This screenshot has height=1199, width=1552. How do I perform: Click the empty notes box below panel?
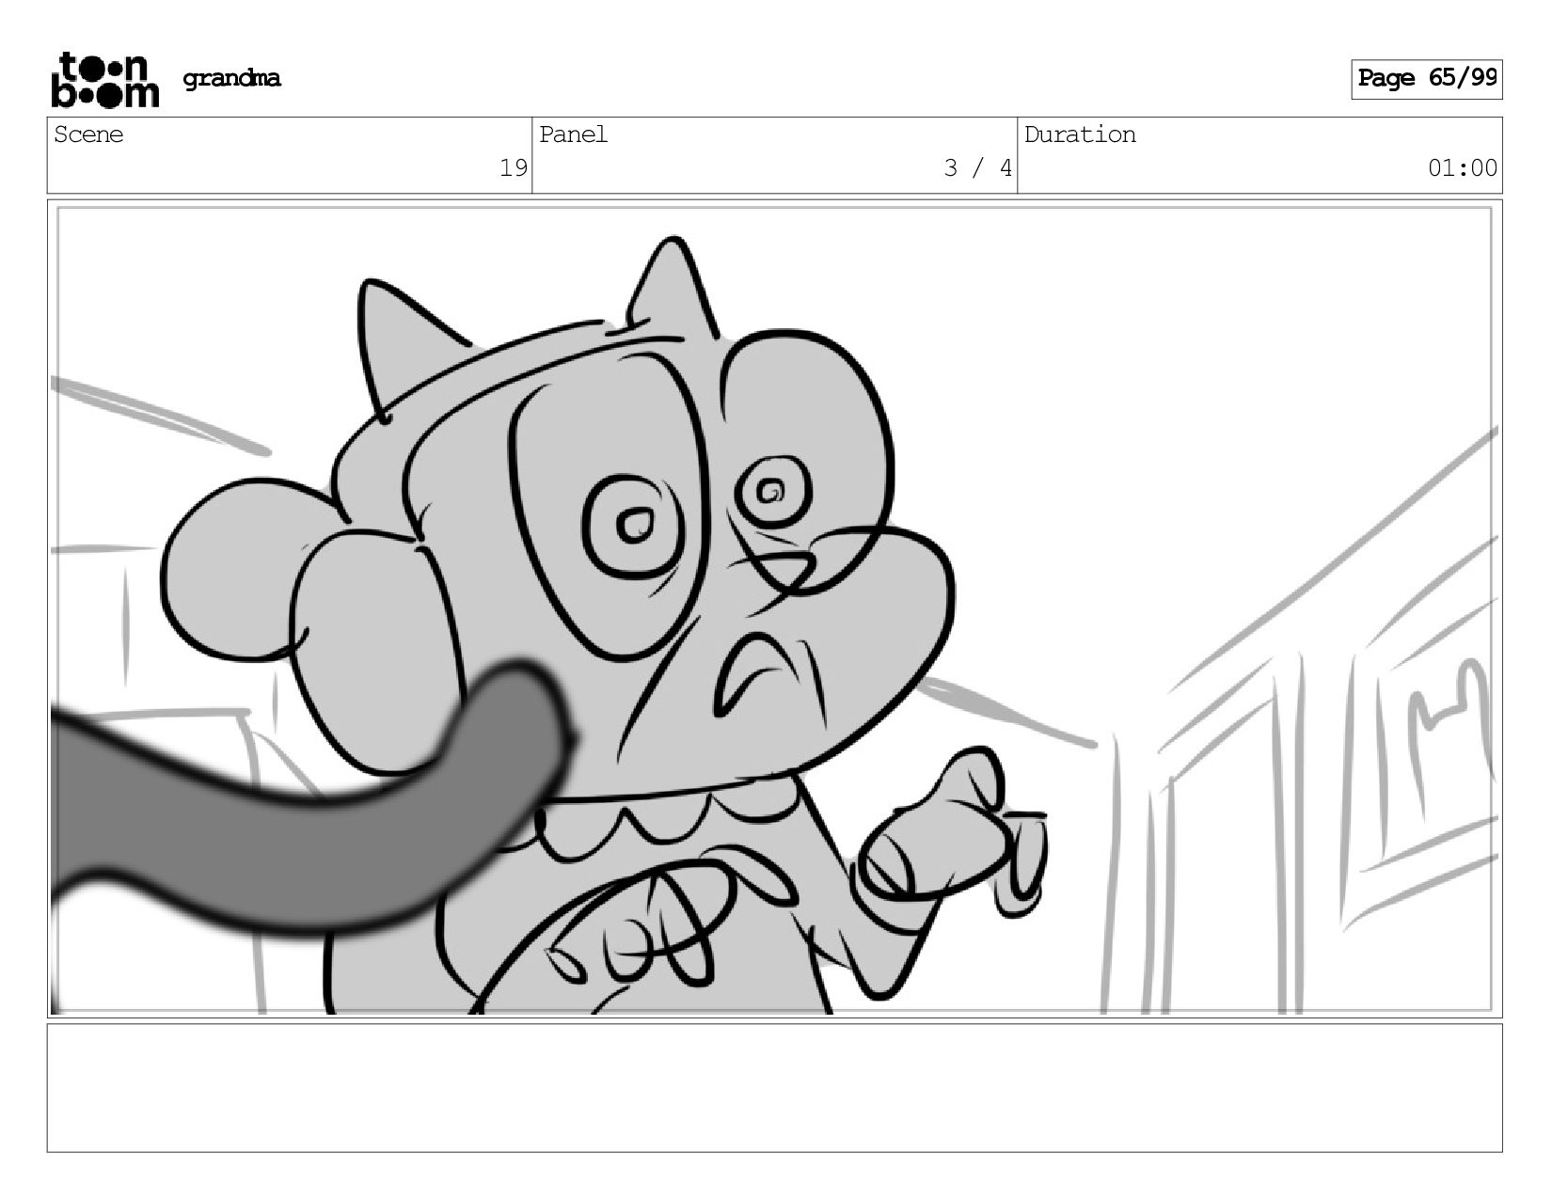[774, 1088]
